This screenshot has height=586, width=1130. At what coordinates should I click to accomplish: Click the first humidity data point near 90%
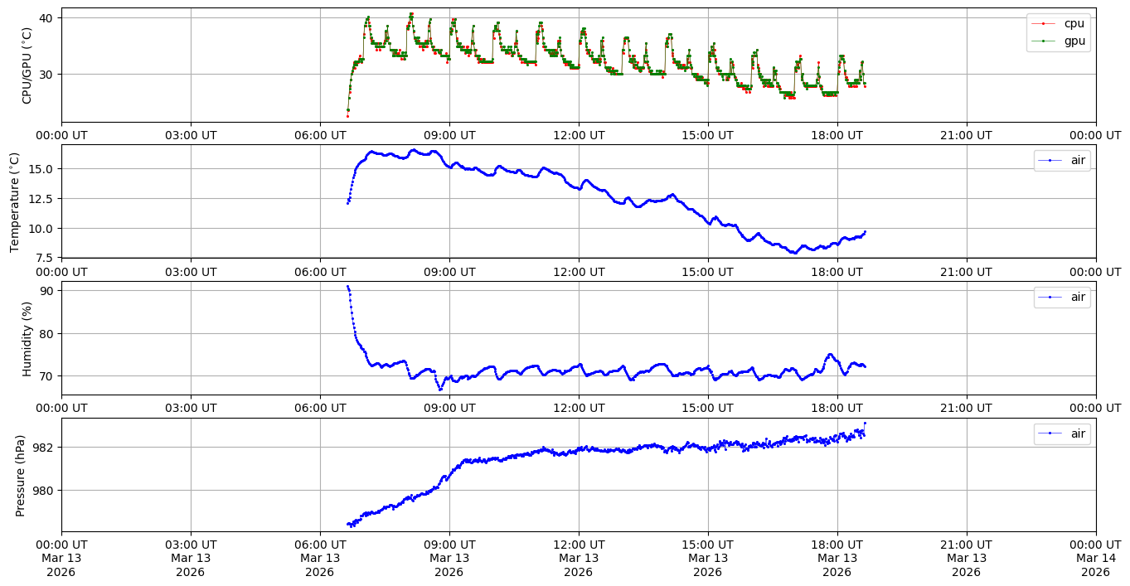[x=347, y=287]
